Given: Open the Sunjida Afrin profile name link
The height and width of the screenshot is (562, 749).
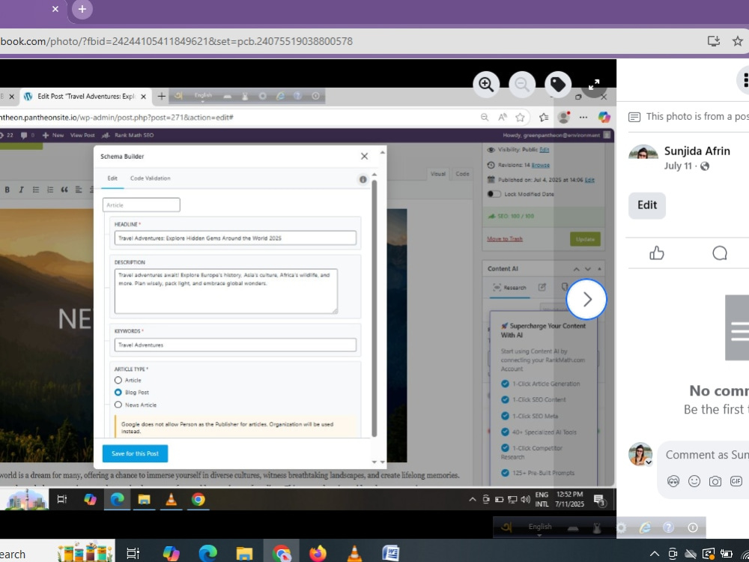Looking at the screenshot, I should 697,151.
